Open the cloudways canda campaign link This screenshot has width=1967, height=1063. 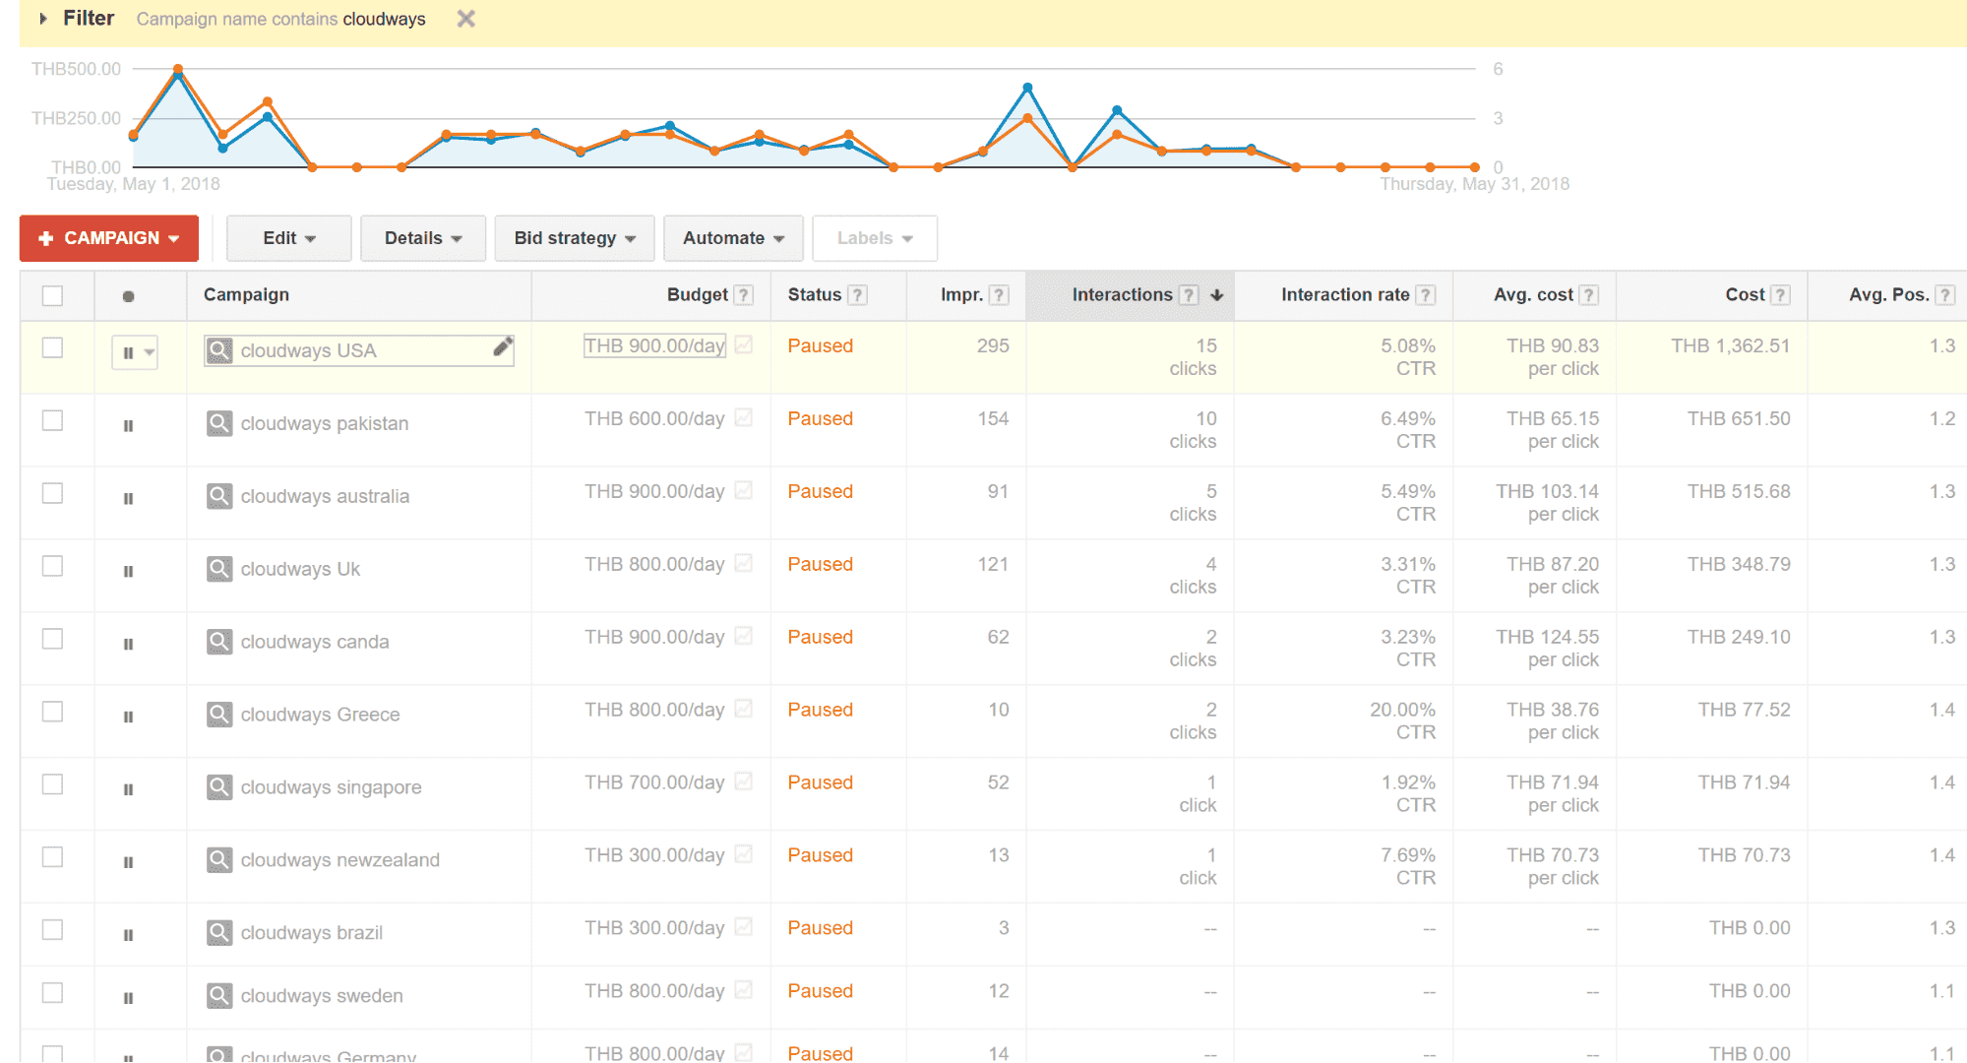pos(315,643)
